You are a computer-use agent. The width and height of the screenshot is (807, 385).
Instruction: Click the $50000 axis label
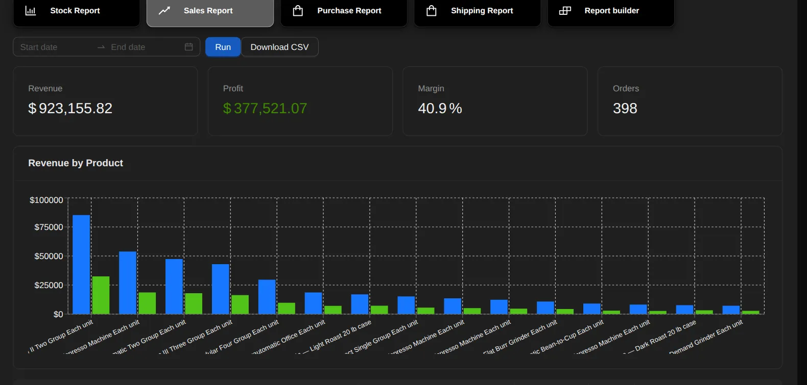(49, 256)
